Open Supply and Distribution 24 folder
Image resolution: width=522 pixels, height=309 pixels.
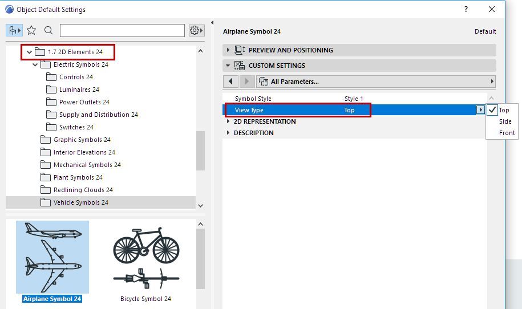(92, 115)
